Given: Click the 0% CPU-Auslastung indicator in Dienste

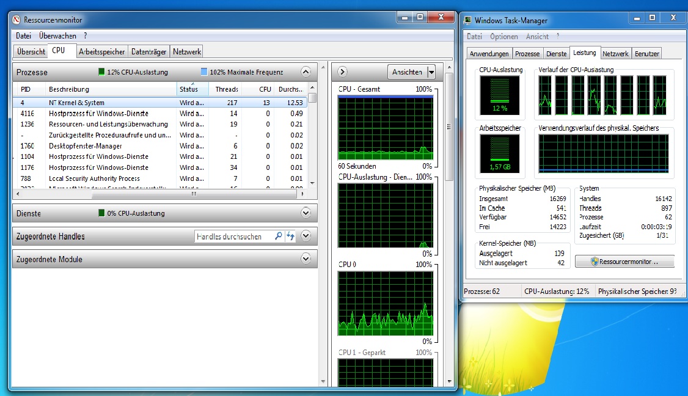Looking at the screenshot, I should click(x=101, y=213).
